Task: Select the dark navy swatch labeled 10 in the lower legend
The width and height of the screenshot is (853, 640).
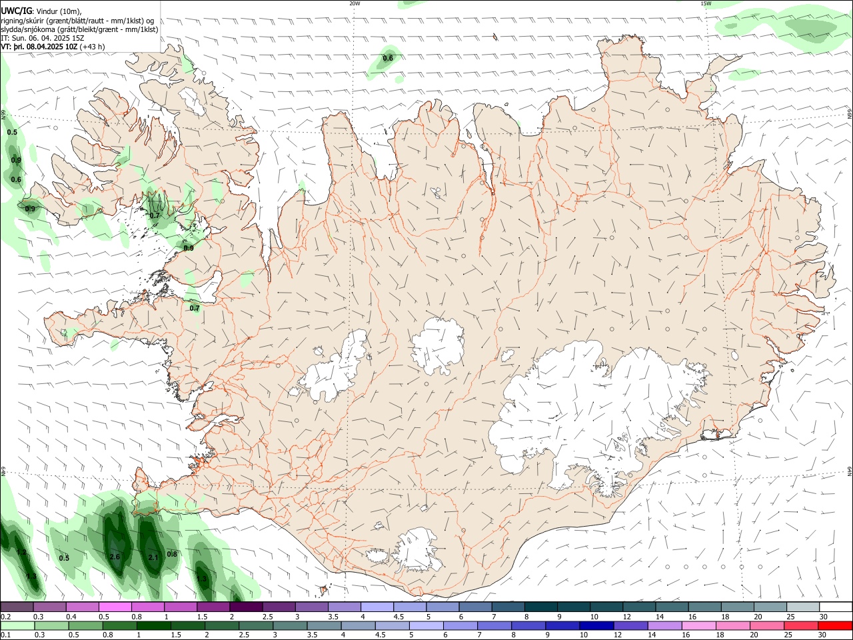Action: (x=596, y=625)
